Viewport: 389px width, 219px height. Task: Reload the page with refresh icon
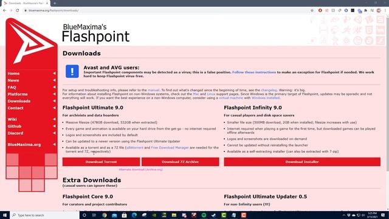pos(18,10)
